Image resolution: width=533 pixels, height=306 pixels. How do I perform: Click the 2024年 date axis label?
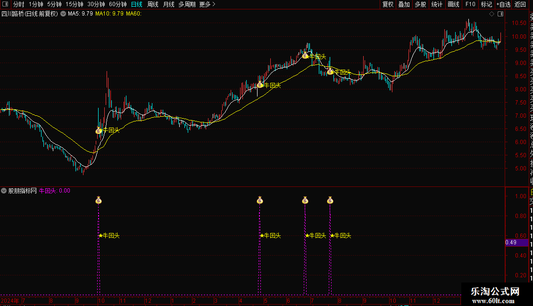(10, 300)
